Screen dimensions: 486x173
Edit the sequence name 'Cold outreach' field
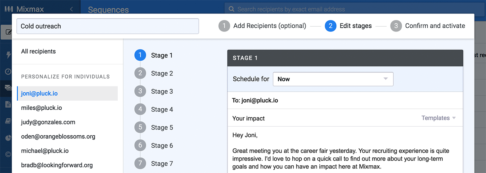pyautogui.click(x=108, y=26)
